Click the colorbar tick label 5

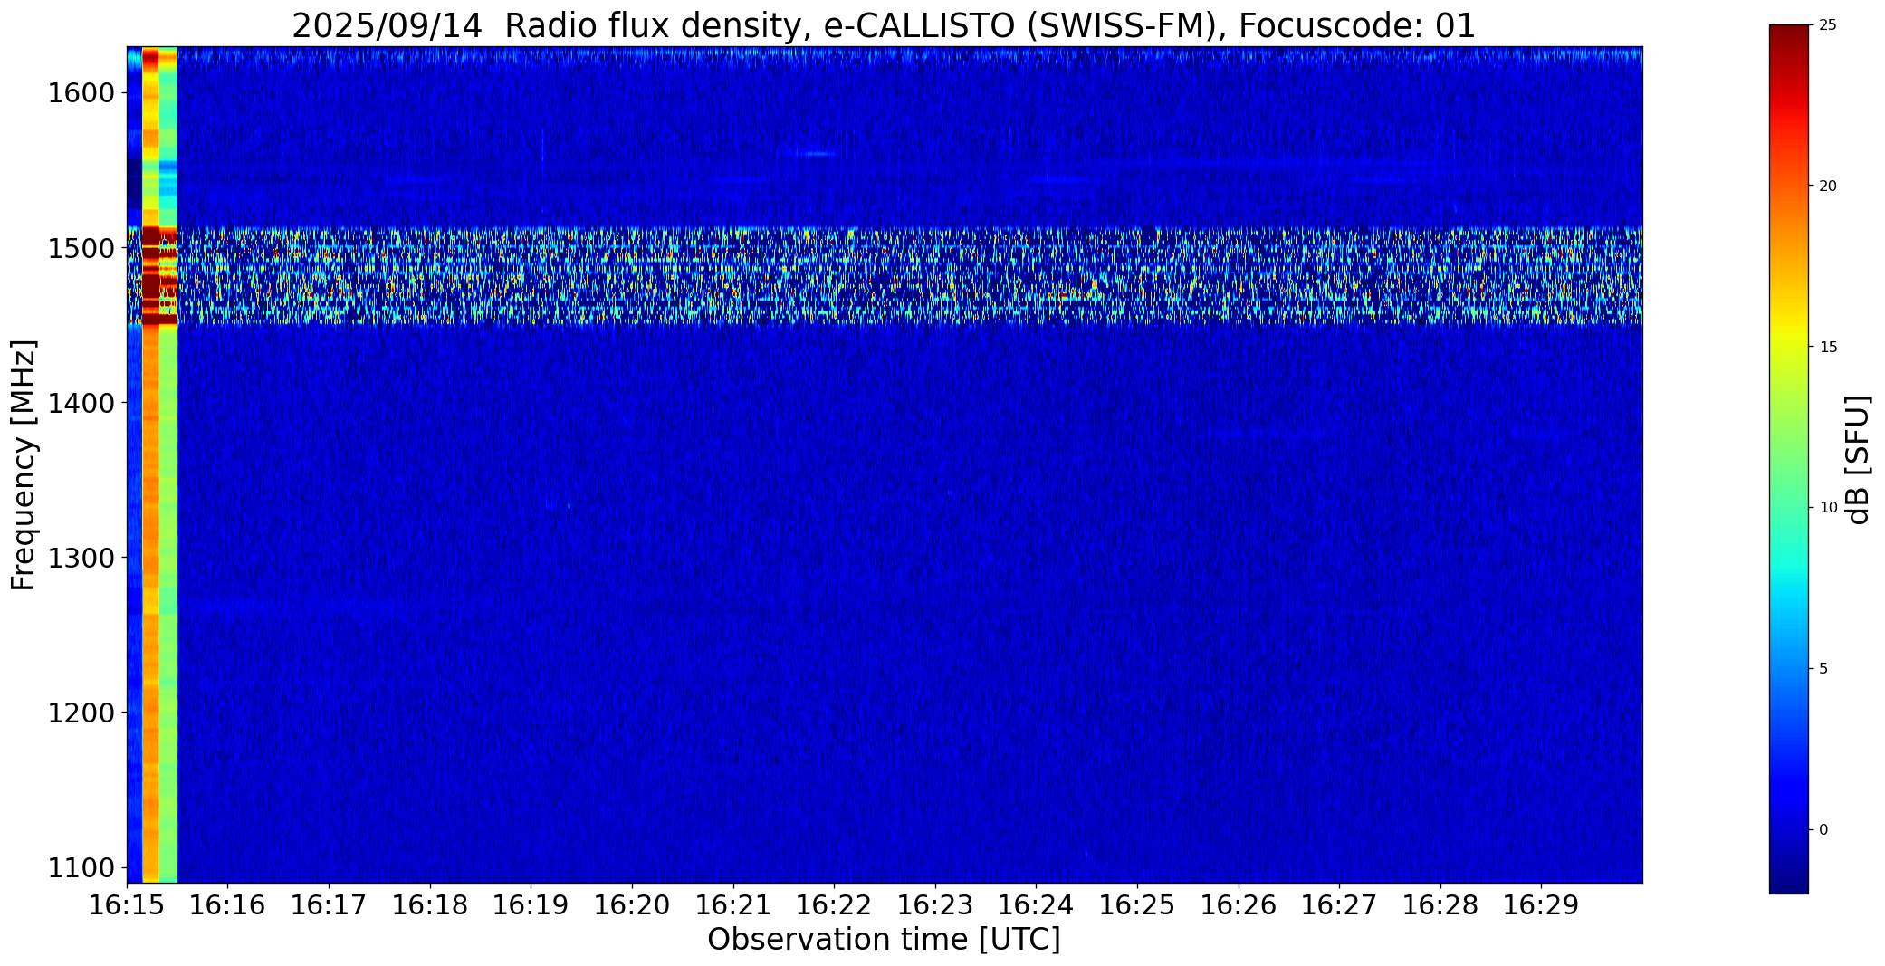(1823, 669)
